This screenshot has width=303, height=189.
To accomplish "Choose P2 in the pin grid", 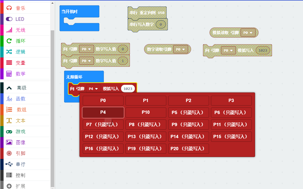I will click(188, 100).
